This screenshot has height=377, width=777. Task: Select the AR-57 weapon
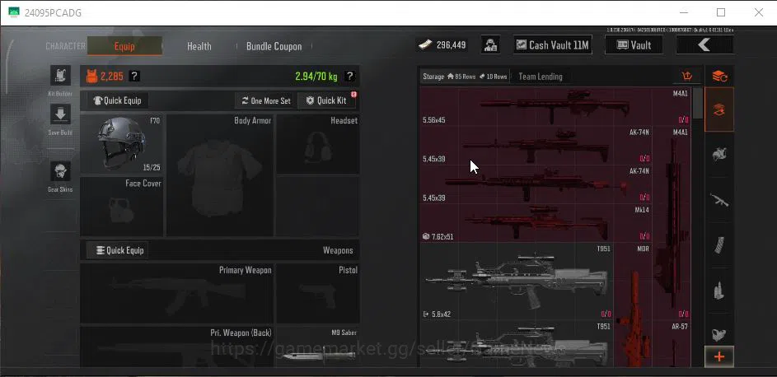(x=672, y=344)
